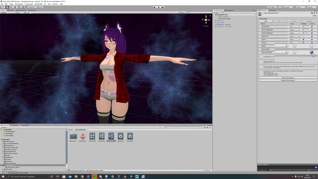
Task: Click the Pause button in the toolbar
Action: (159, 7)
